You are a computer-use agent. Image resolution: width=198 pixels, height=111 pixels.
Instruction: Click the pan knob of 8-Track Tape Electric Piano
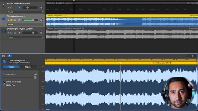click(x=41, y=7)
